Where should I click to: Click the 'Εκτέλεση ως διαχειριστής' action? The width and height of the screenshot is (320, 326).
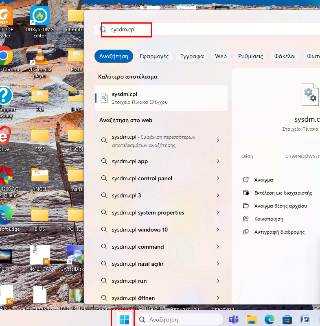point(283,193)
